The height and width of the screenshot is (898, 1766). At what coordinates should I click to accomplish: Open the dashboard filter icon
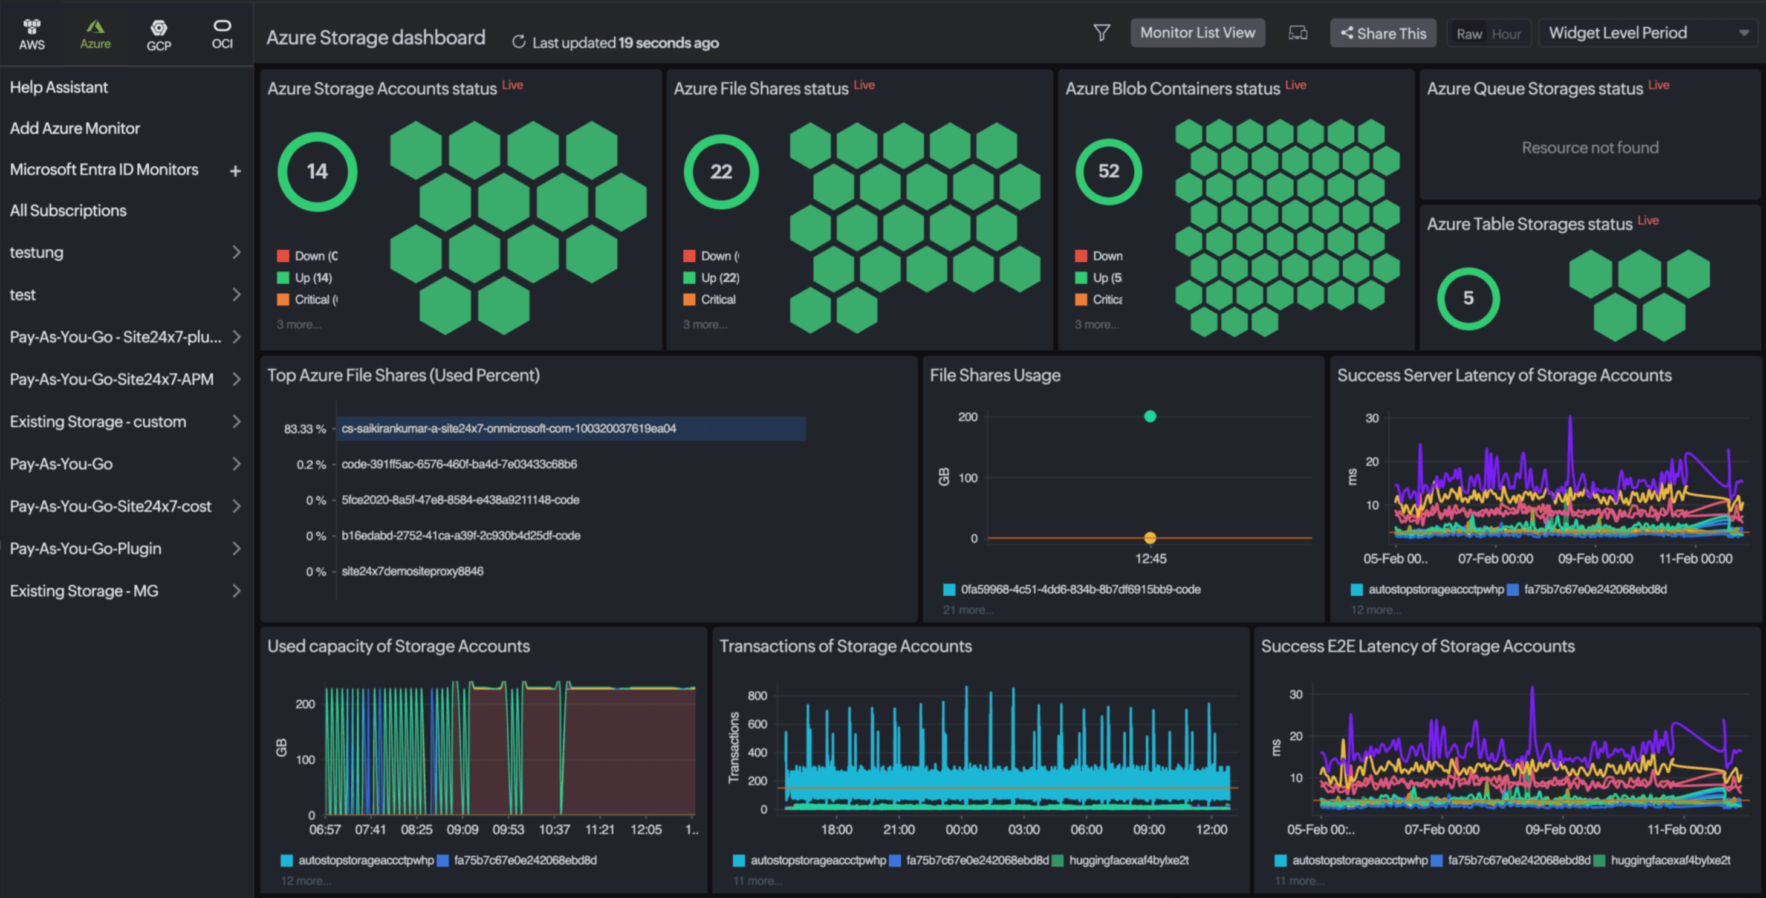tap(1101, 32)
